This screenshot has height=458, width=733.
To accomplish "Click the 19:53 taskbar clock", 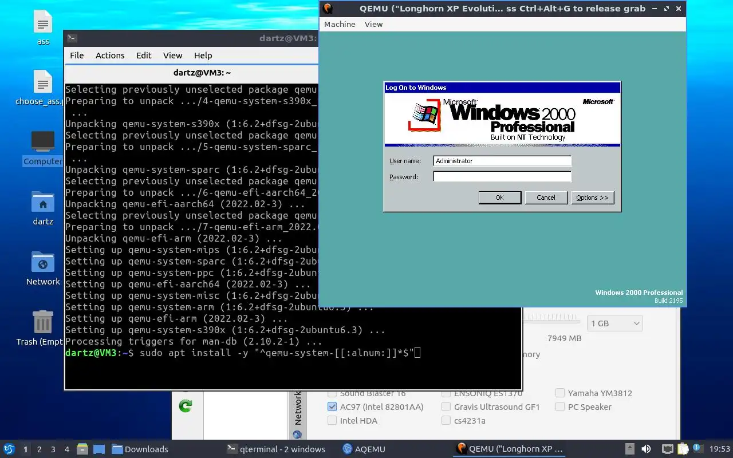I will point(720,449).
